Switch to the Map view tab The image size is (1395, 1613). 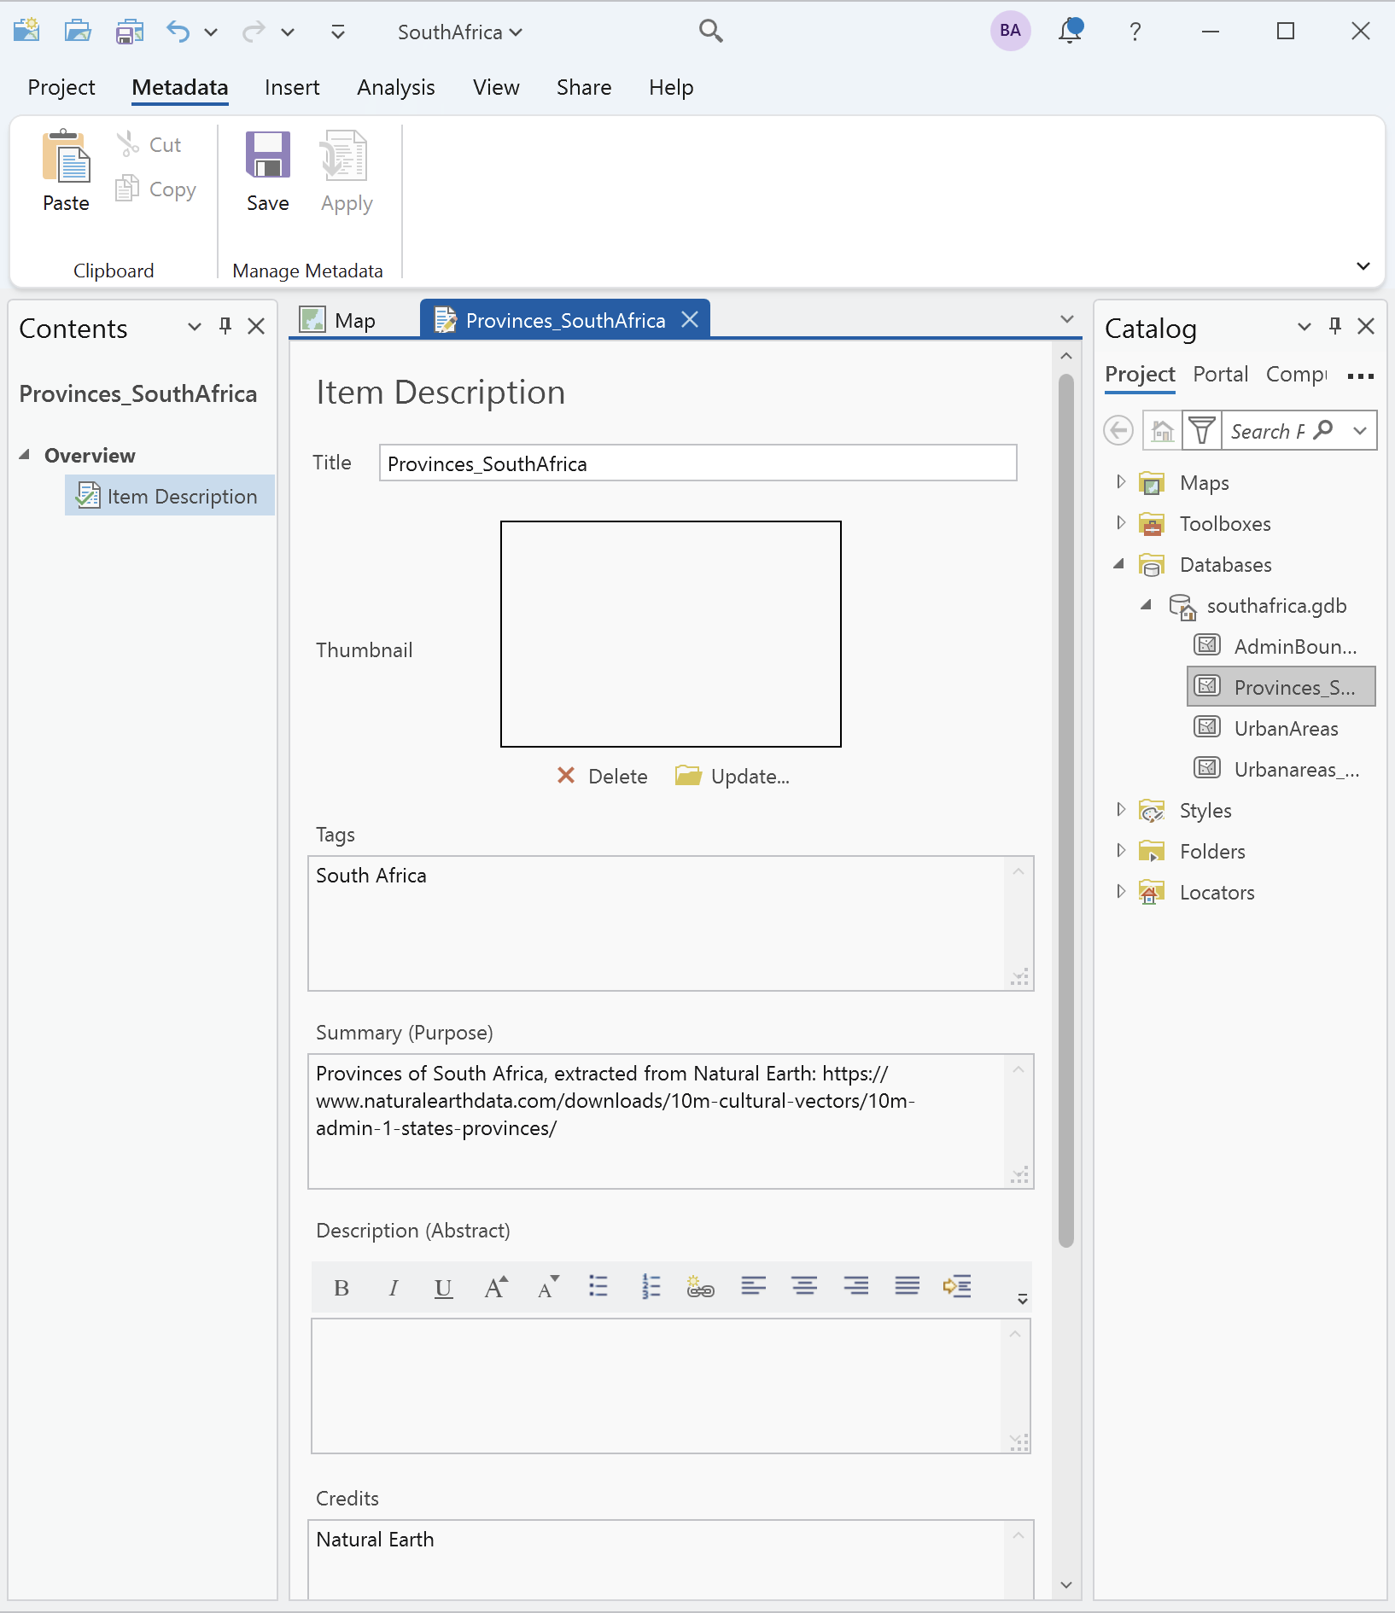click(x=338, y=320)
